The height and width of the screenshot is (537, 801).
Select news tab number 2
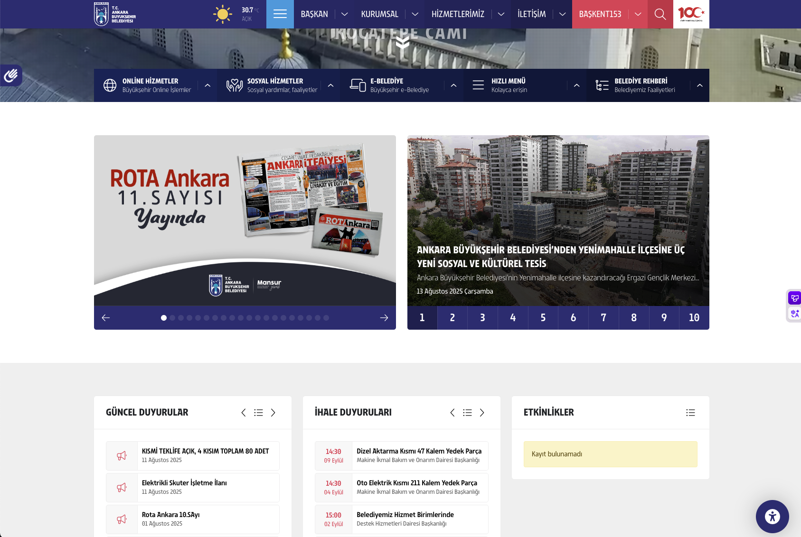pyautogui.click(x=452, y=318)
